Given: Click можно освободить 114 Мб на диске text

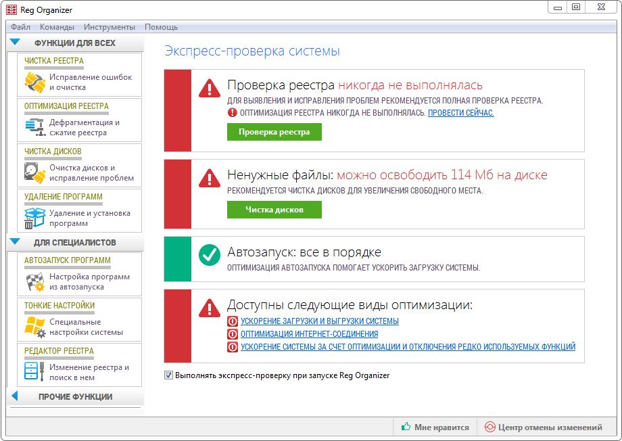Looking at the screenshot, I should pyautogui.click(x=442, y=175).
